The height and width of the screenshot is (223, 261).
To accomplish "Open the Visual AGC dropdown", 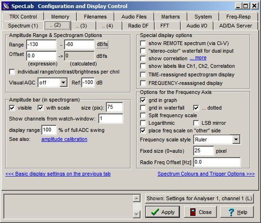I will (x=64, y=83).
